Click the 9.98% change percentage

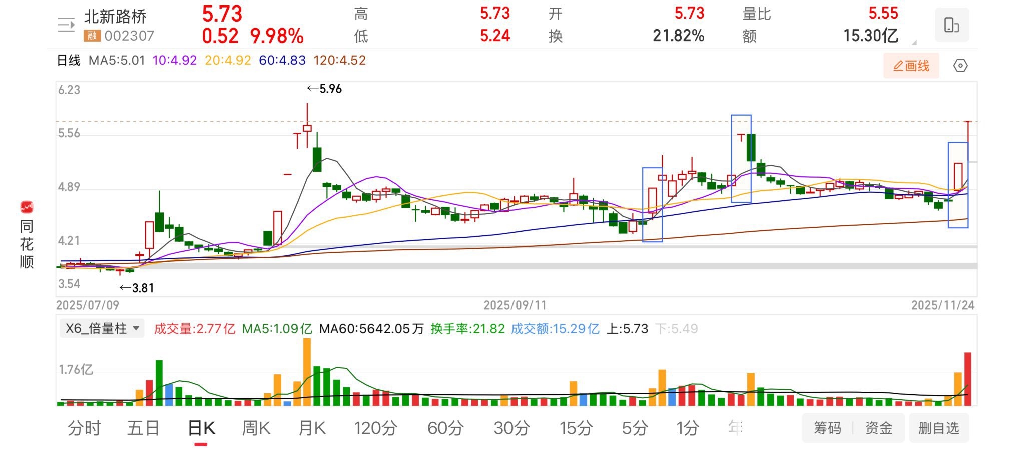(x=277, y=36)
